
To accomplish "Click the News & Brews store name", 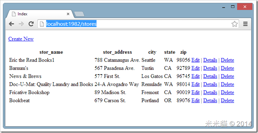I will pyautogui.click(x=25, y=76).
